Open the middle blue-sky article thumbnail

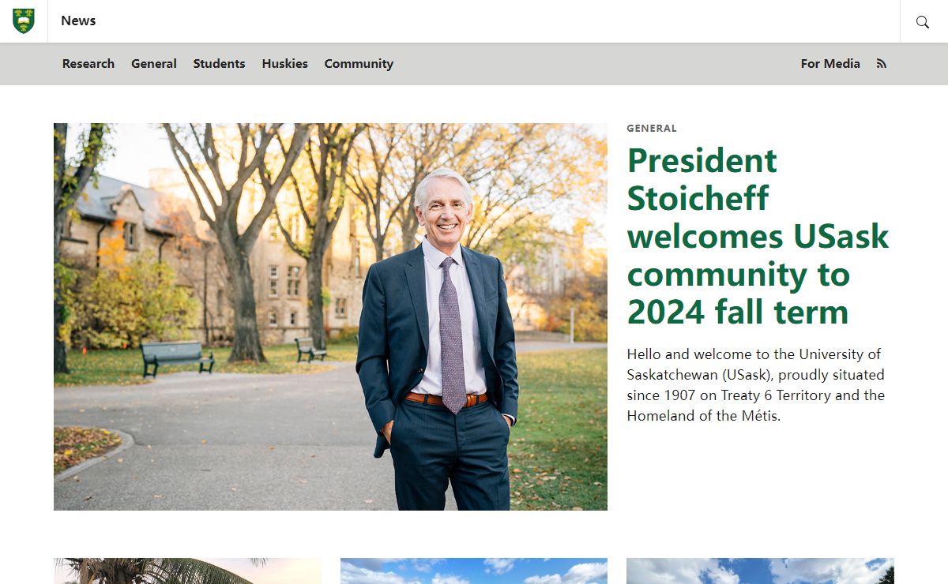pyautogui.click(x=474, y=571)
